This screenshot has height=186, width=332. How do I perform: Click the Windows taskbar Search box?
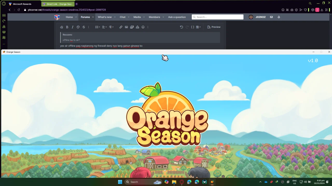tap(143, 182)
